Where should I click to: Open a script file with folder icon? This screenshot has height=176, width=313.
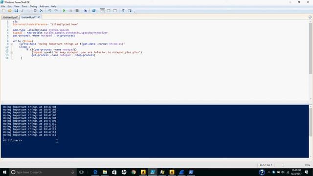10,11
